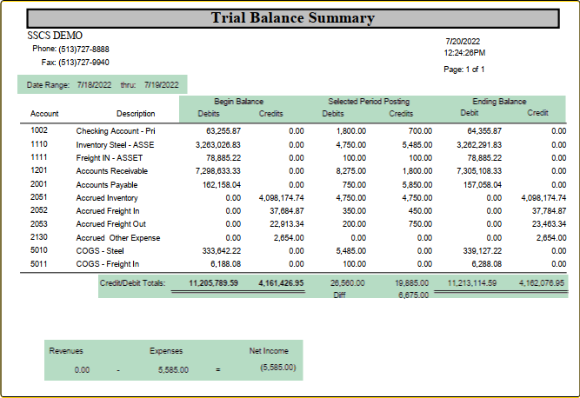Click Accounts Payable description

107,185
